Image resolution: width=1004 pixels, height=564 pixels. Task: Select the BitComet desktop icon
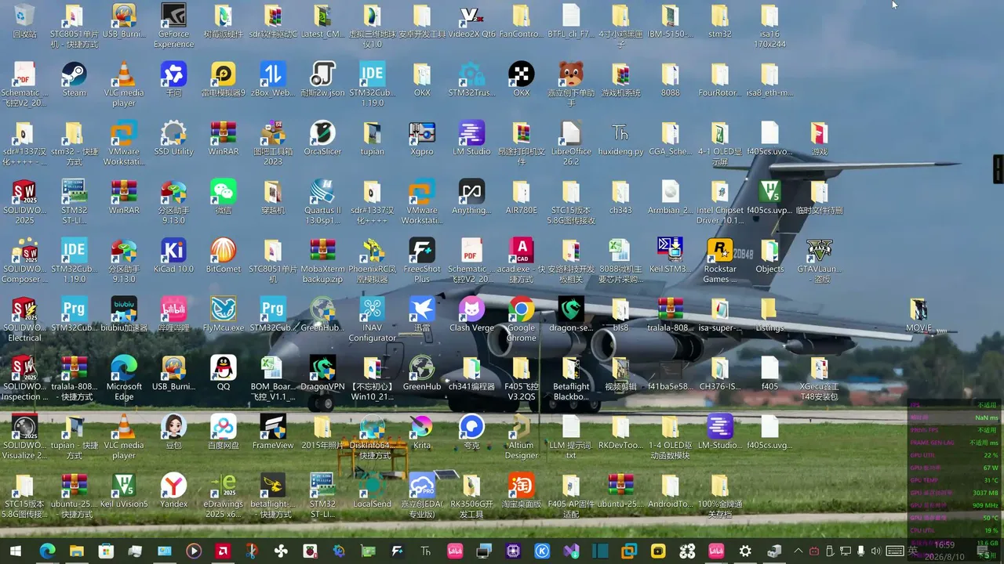tap(223, 256)
